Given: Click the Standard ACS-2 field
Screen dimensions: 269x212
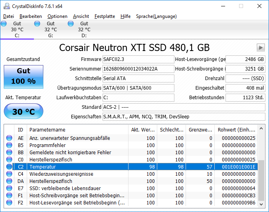Looking at the screenshot, I should 184,107.
